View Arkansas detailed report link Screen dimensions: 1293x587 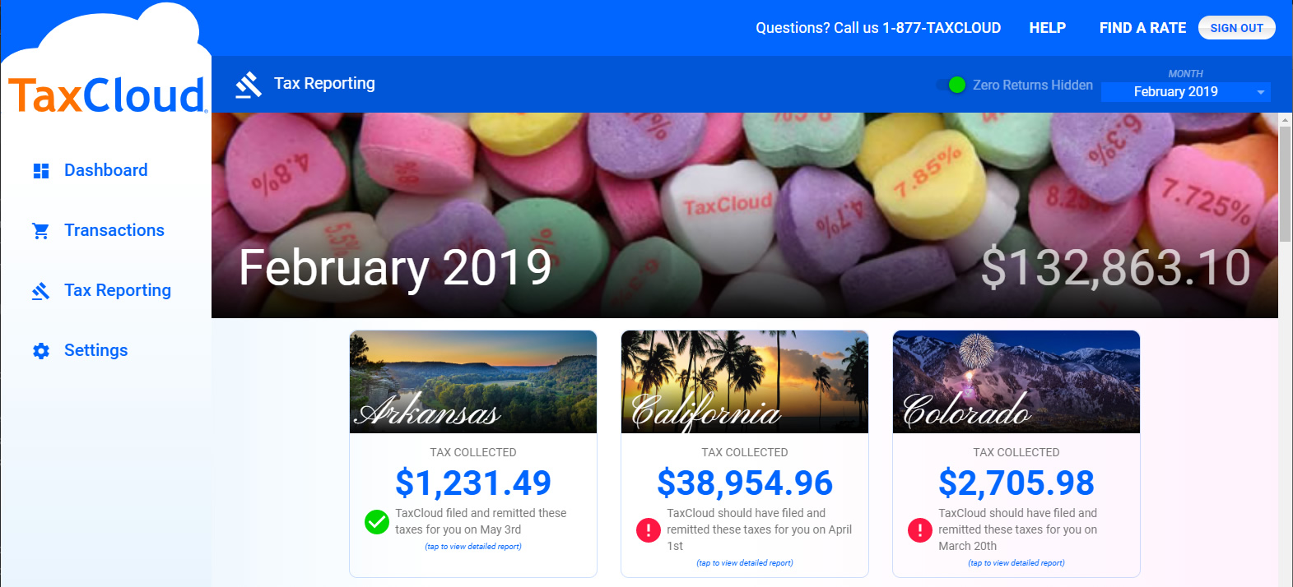(473, 547)
